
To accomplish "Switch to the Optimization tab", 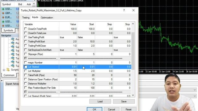I will (x=47, y=18).
